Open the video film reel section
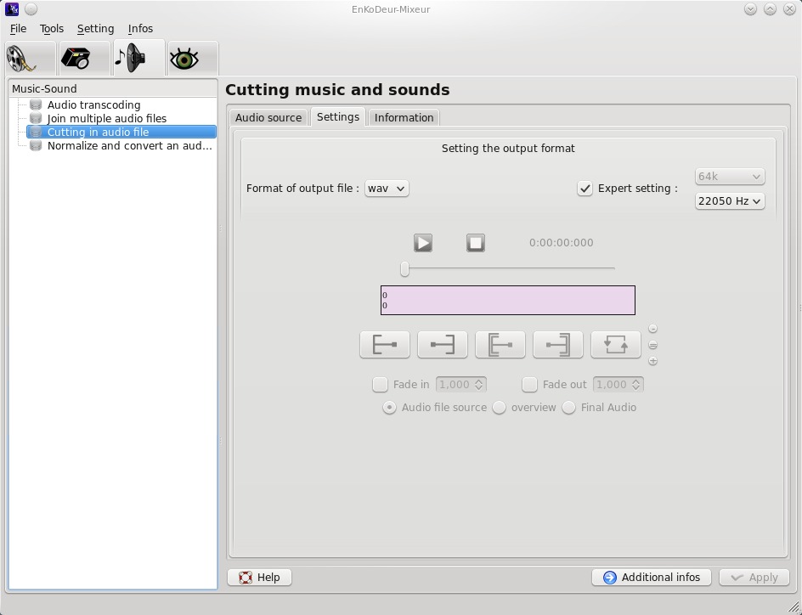This screenshot has width=802, height=615. click(x=31, y=59)
